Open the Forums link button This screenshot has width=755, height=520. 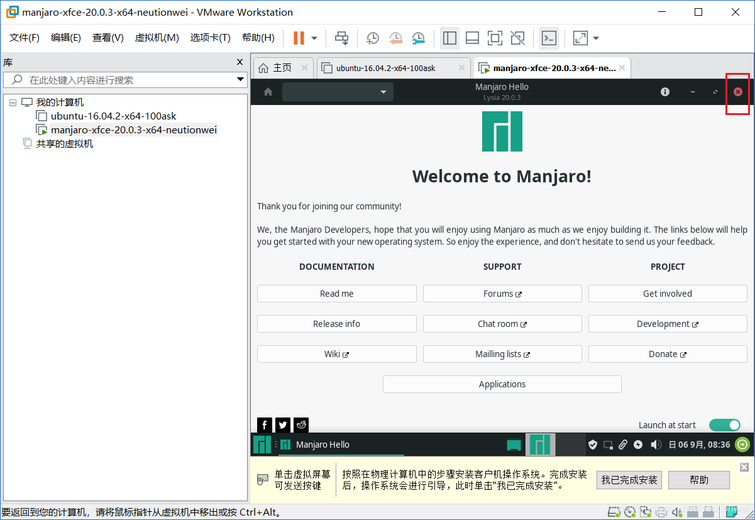pos(502,294)
